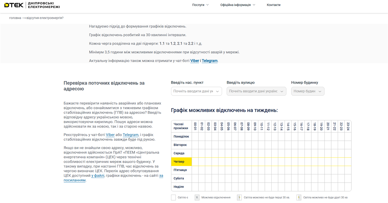Screen dimensions: 388x203
Task: Expand the 'Введіть вулицю' street dropdown
Action: tap(256, 91)
